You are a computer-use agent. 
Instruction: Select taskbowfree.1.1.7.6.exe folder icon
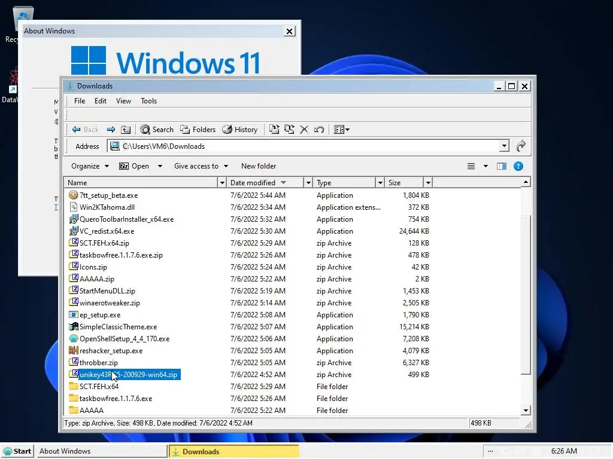point(73,398)
